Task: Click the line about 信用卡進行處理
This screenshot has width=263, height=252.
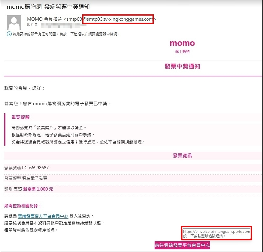Action: [x=78, y=142]
